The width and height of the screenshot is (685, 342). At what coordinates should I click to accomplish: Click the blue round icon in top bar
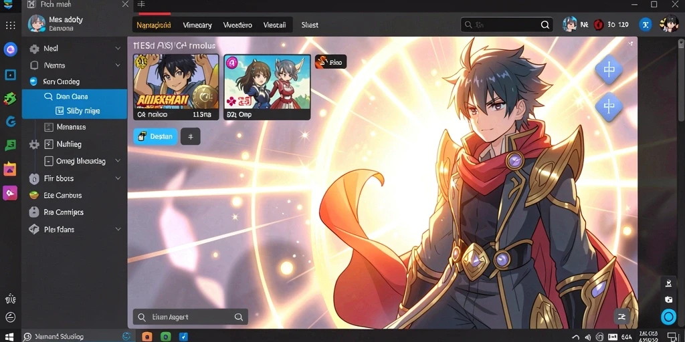coord(646,25)
